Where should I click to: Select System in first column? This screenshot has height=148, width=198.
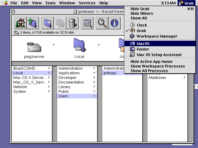pyautogui.click(x=32, y=92)
